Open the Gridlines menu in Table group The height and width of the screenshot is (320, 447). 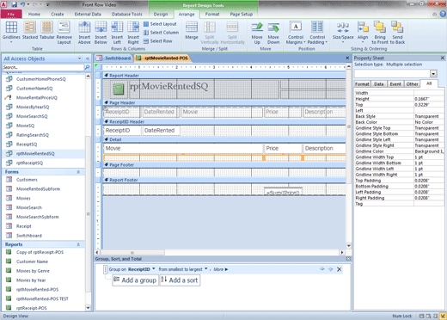click(11, 33)
